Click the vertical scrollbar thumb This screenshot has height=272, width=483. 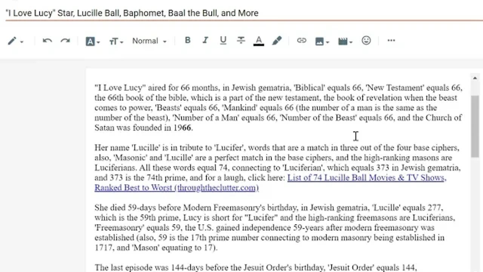click(x=475, y=127)
